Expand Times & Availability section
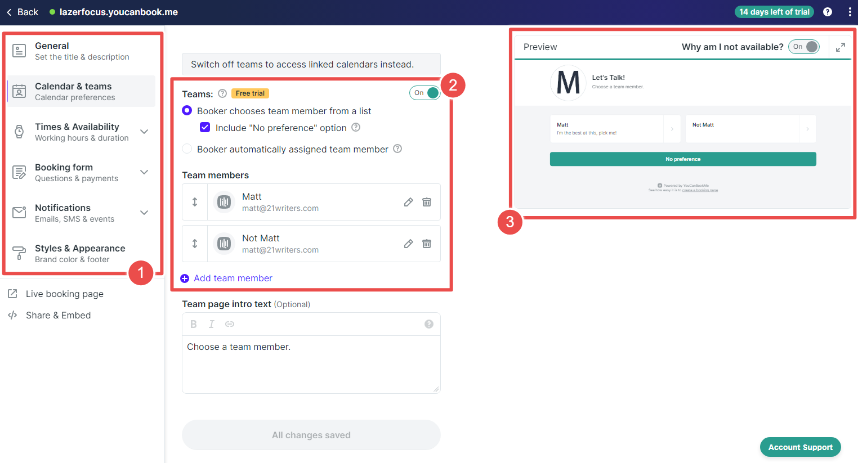Image resolution: width=858 pixels, height=463 pixels. [x=144, y=132]
